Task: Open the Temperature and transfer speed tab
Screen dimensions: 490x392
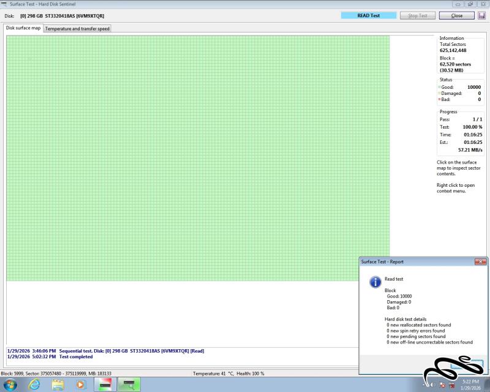Action: coord(77,28)
